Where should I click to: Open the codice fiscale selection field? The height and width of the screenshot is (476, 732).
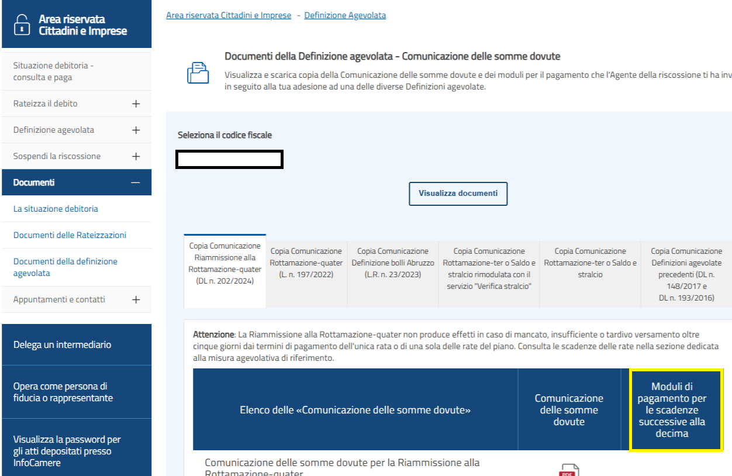(x=230, y=159)
